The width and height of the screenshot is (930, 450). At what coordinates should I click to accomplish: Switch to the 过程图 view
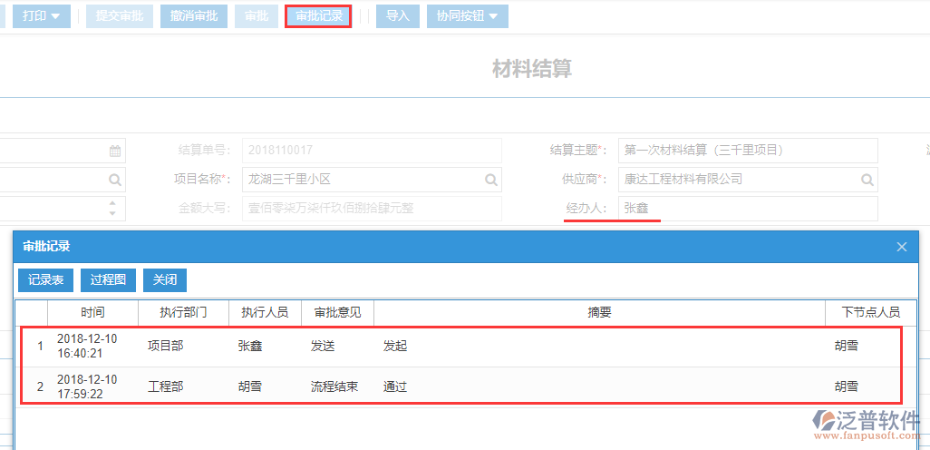108,280
